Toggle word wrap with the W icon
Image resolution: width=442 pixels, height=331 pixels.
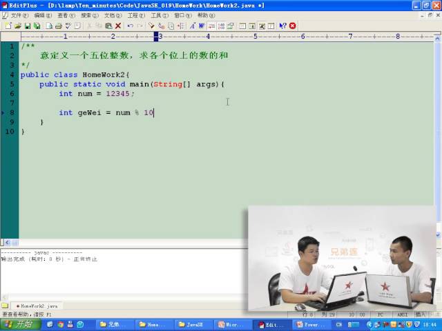coord(202,26)
